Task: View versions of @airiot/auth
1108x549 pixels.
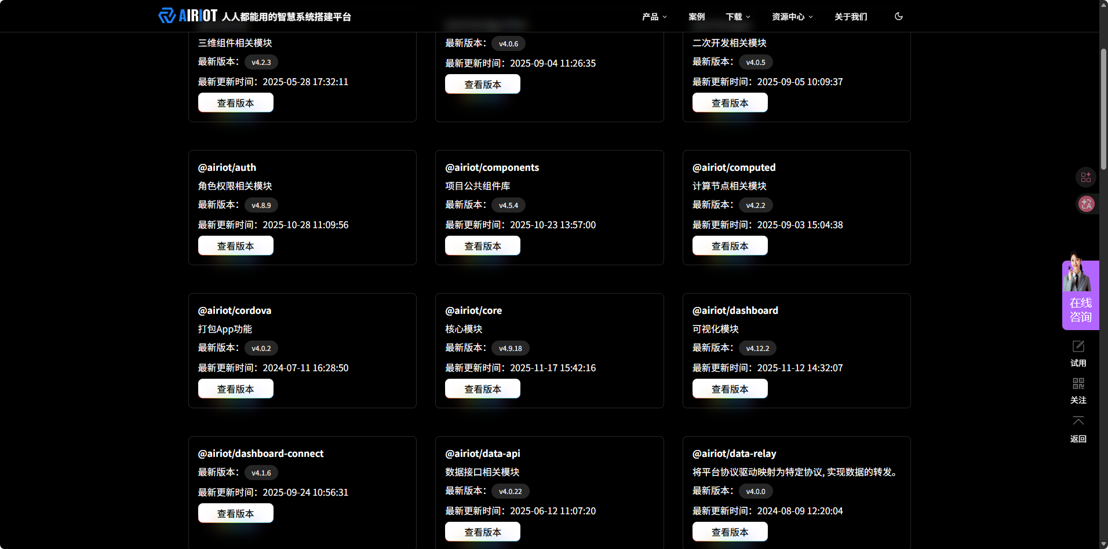Action: coord(235,246)
